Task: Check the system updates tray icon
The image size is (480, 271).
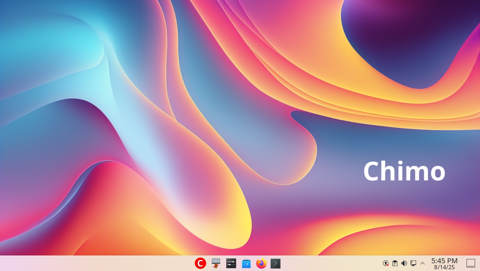Action: click(x=386, y=263)
